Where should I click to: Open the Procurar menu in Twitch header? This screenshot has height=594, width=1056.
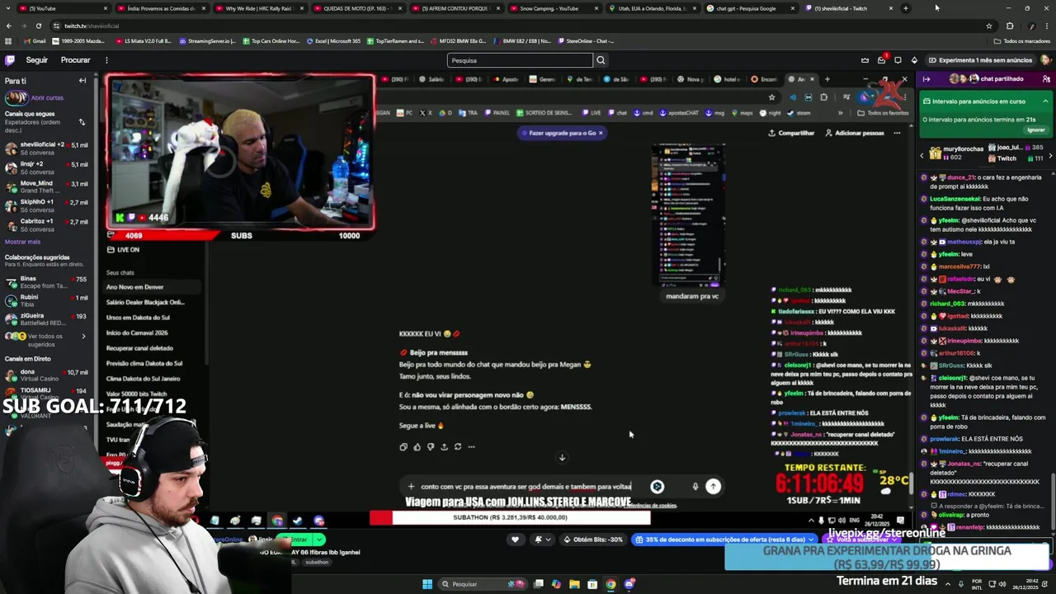(x=75, y=60)
